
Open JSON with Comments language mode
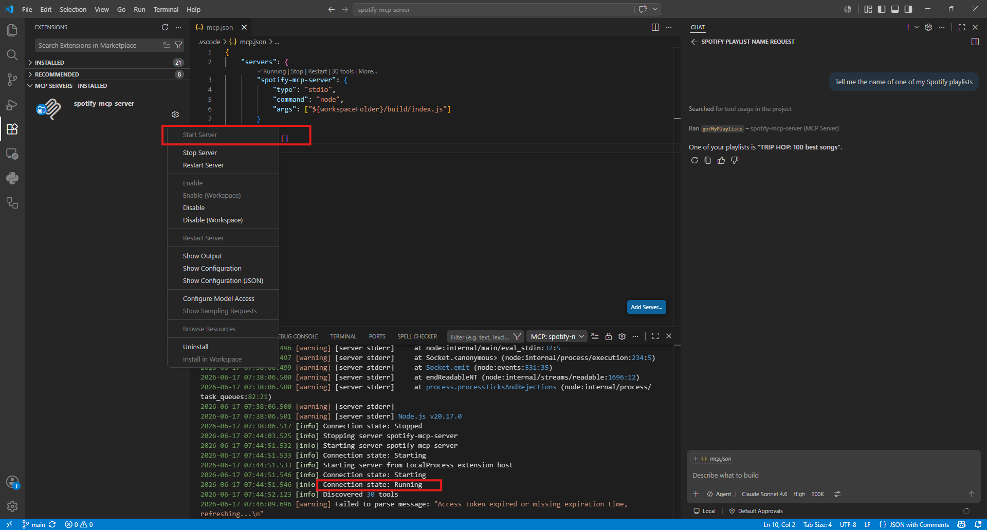coord(919,524)
